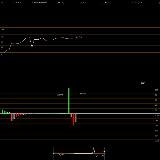Click the ITACC_N6 header text
Image resolution: width=160 pixels, height=160 pixels.
(x=137, y=3)
